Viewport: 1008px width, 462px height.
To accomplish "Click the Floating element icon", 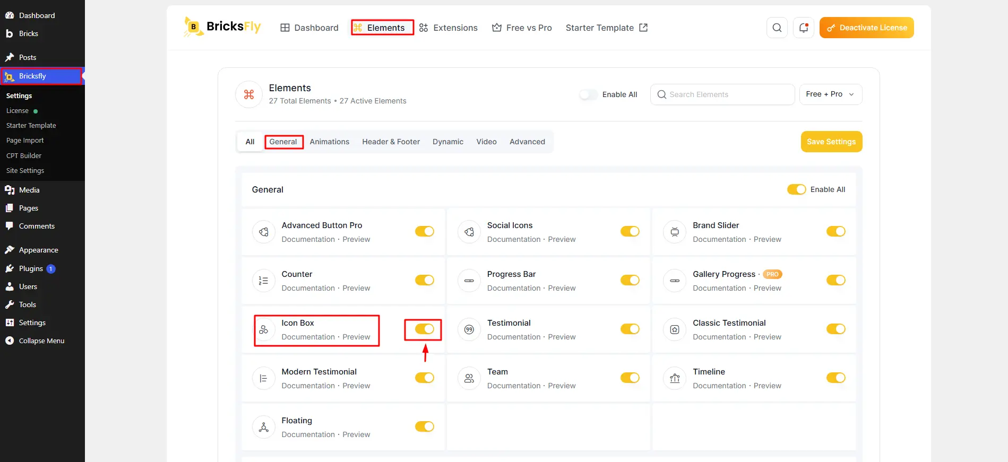I will [x=264, y=427].
